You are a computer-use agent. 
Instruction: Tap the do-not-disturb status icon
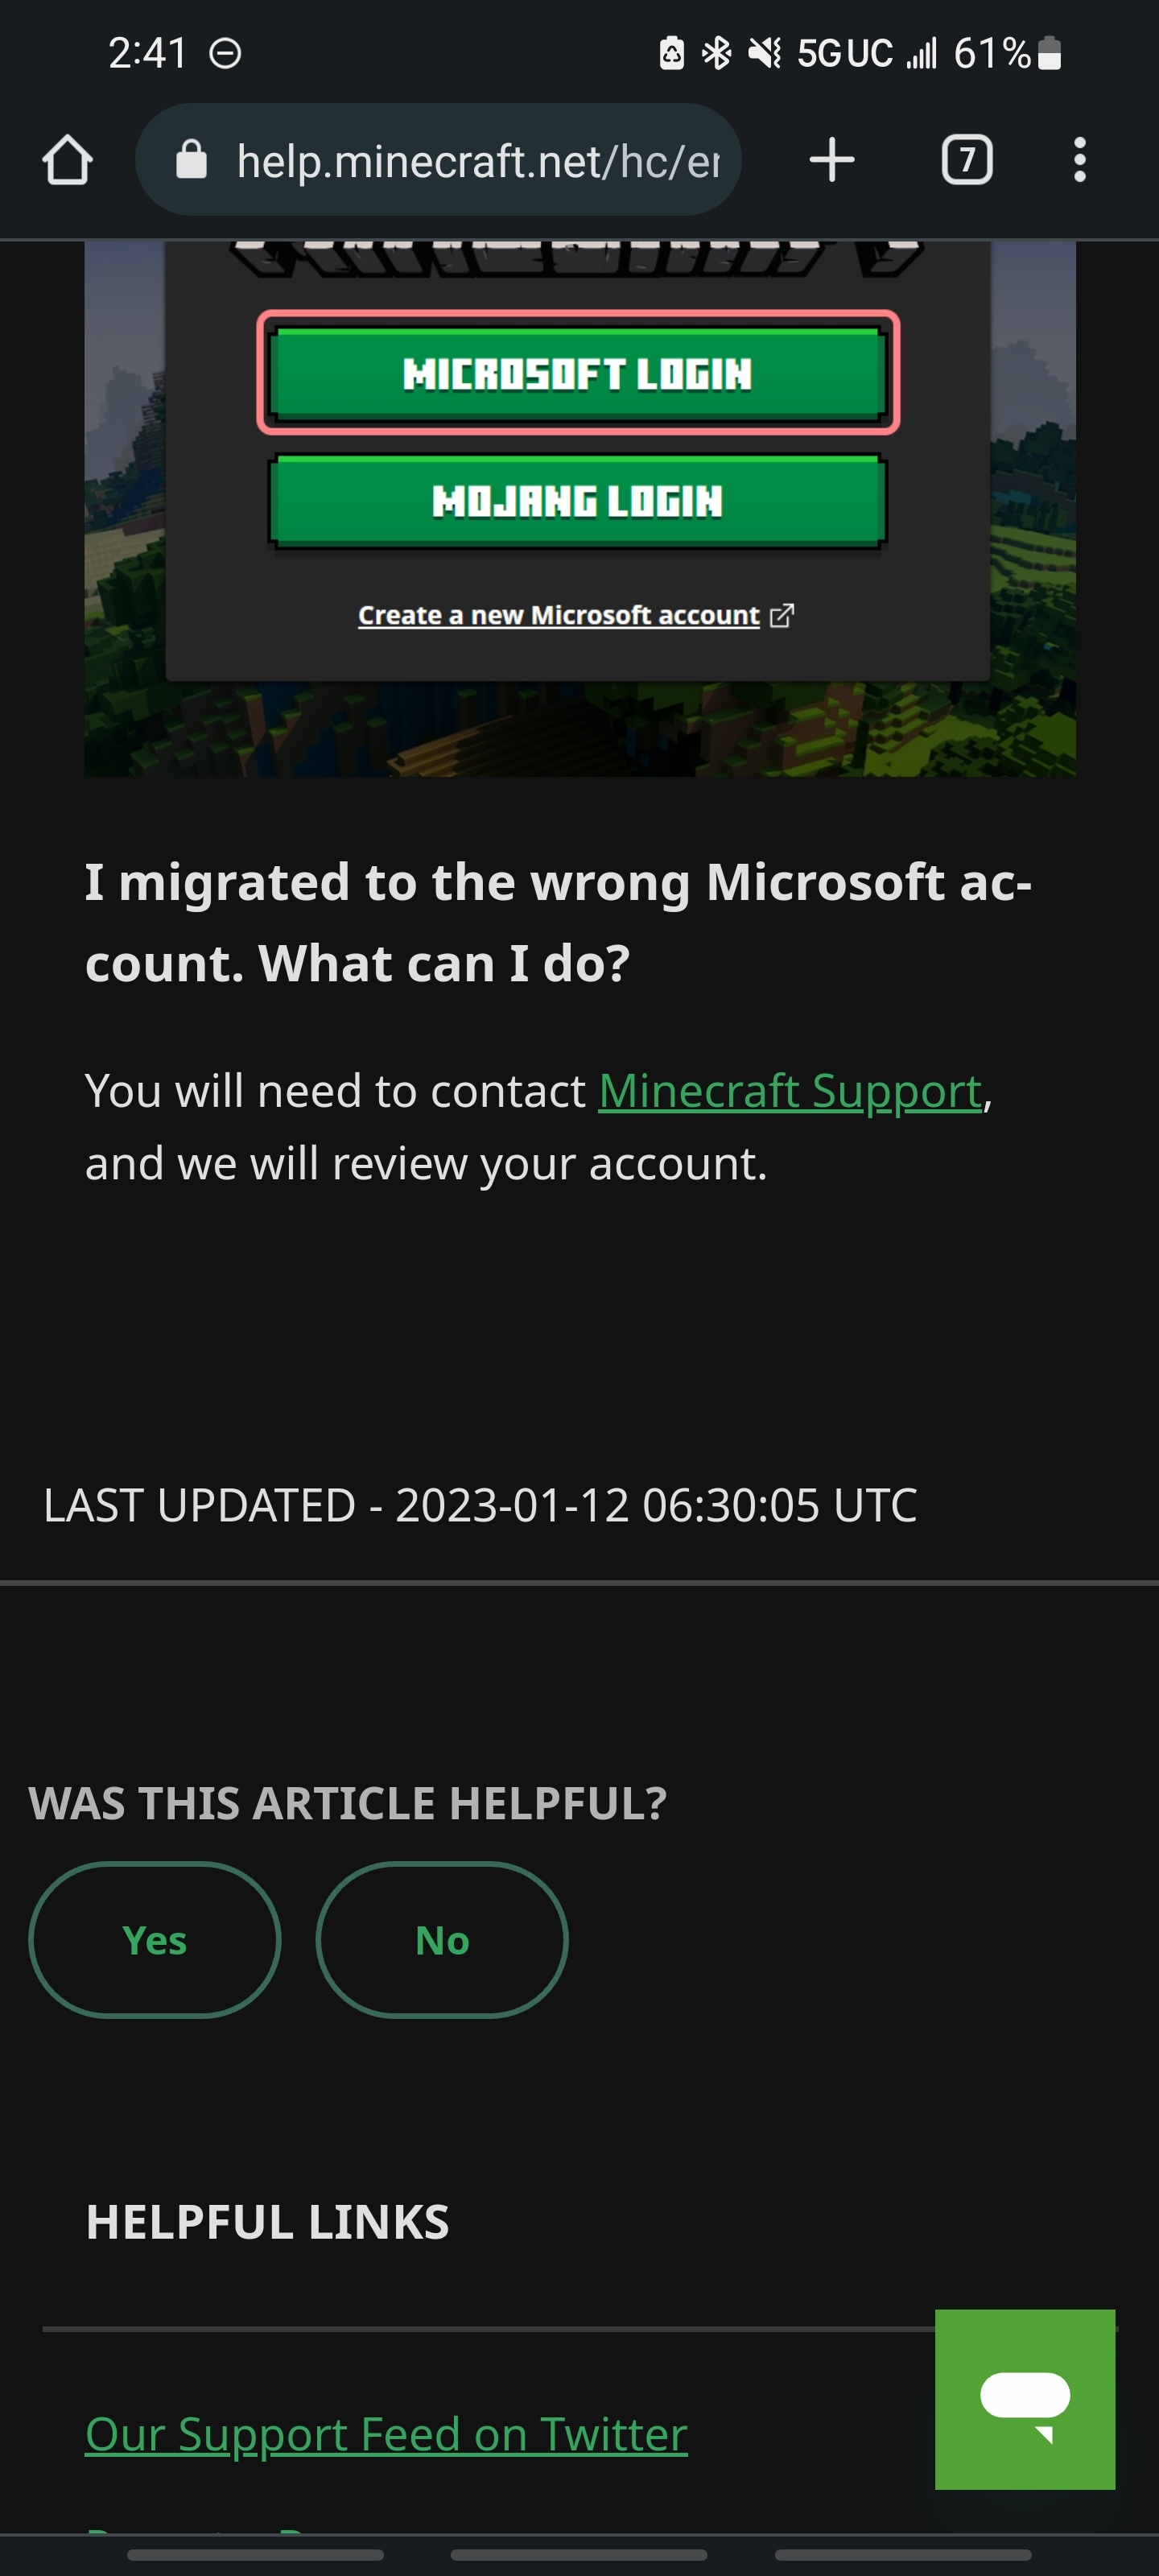225,53
